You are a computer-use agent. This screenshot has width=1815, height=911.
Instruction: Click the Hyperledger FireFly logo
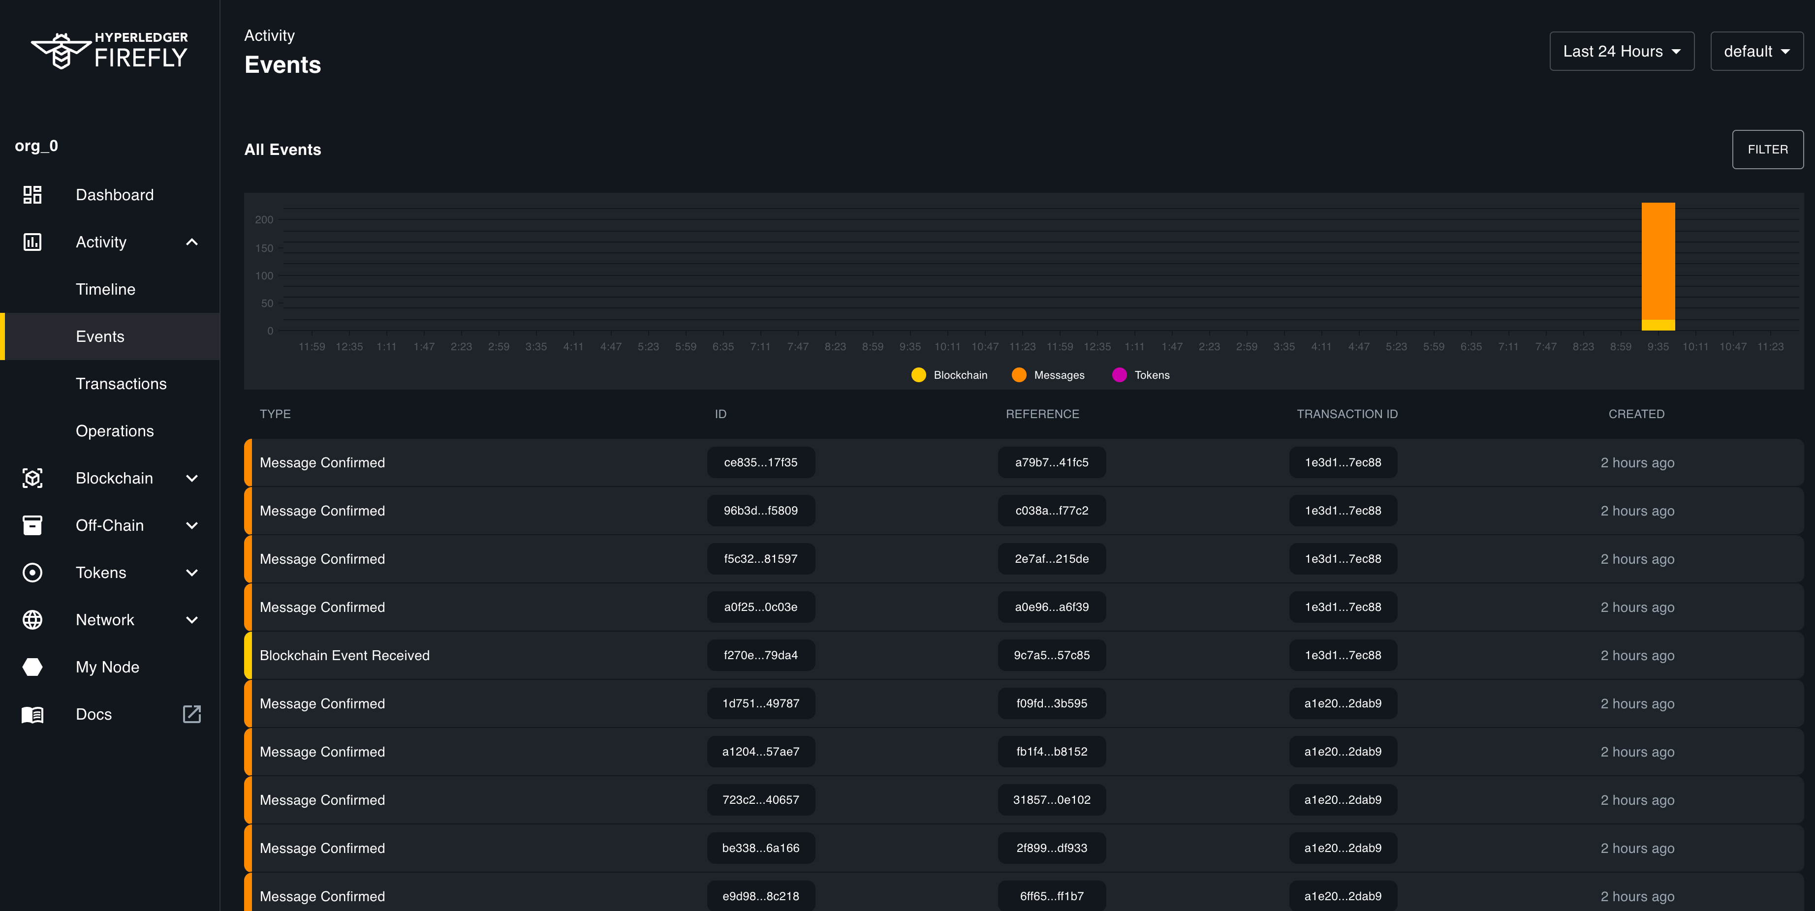tap(109, 50)
